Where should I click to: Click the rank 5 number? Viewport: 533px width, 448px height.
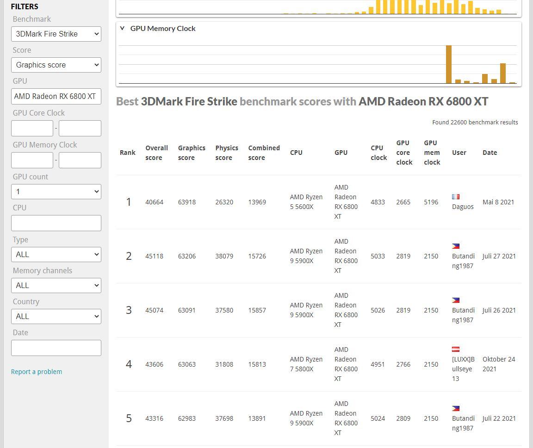pyautogui.click(x=129, y=418)
